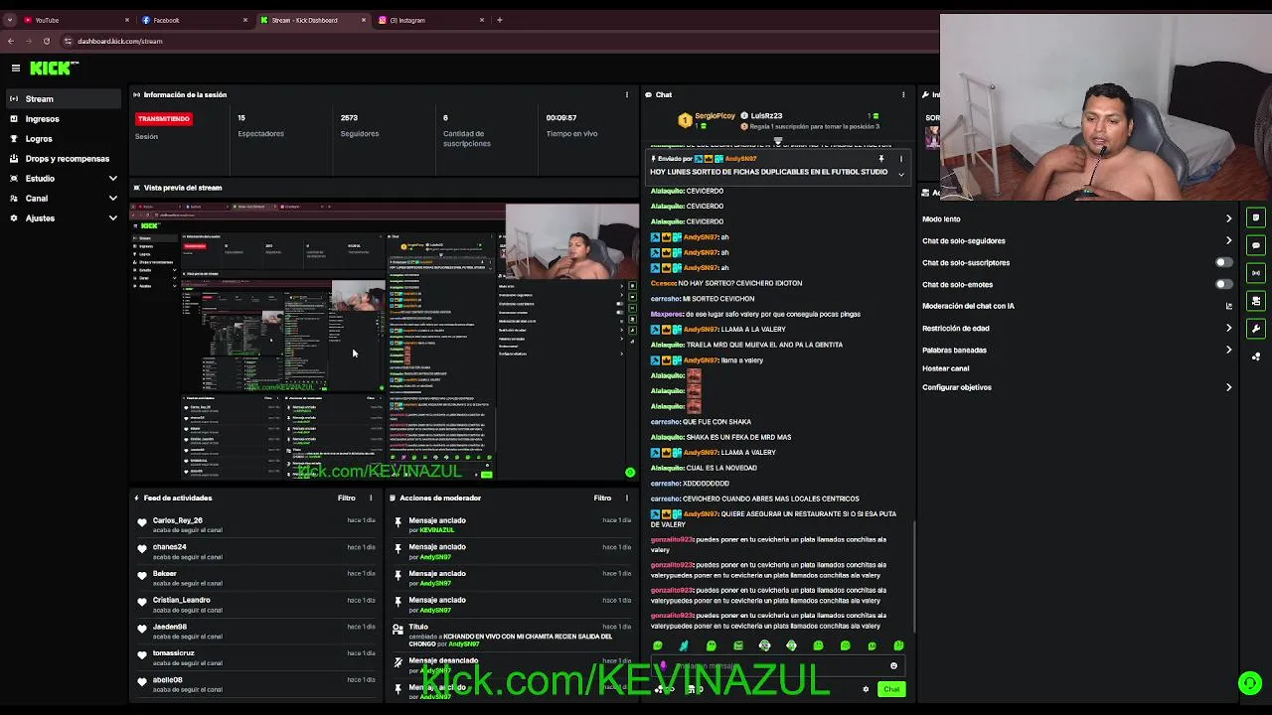This screenshot has width=1272, height=715.
Task: Click Filtro in Feed de actividades
Action: tap(346, 498)
